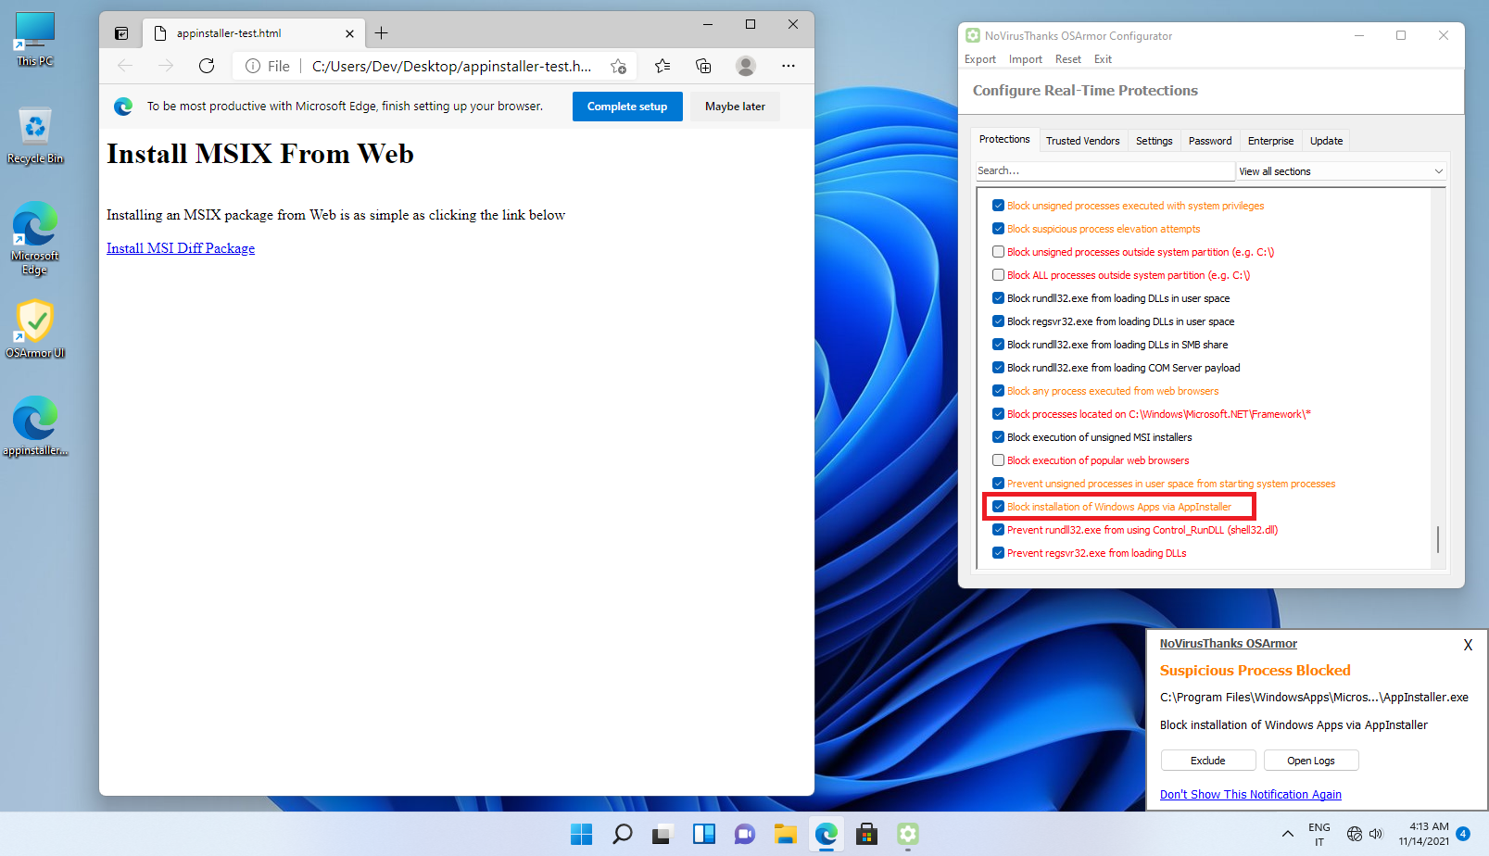1489x856 pixels.
Task: Open This PC desktop icon
Action: pyautogui.click(x=35, y=40)
